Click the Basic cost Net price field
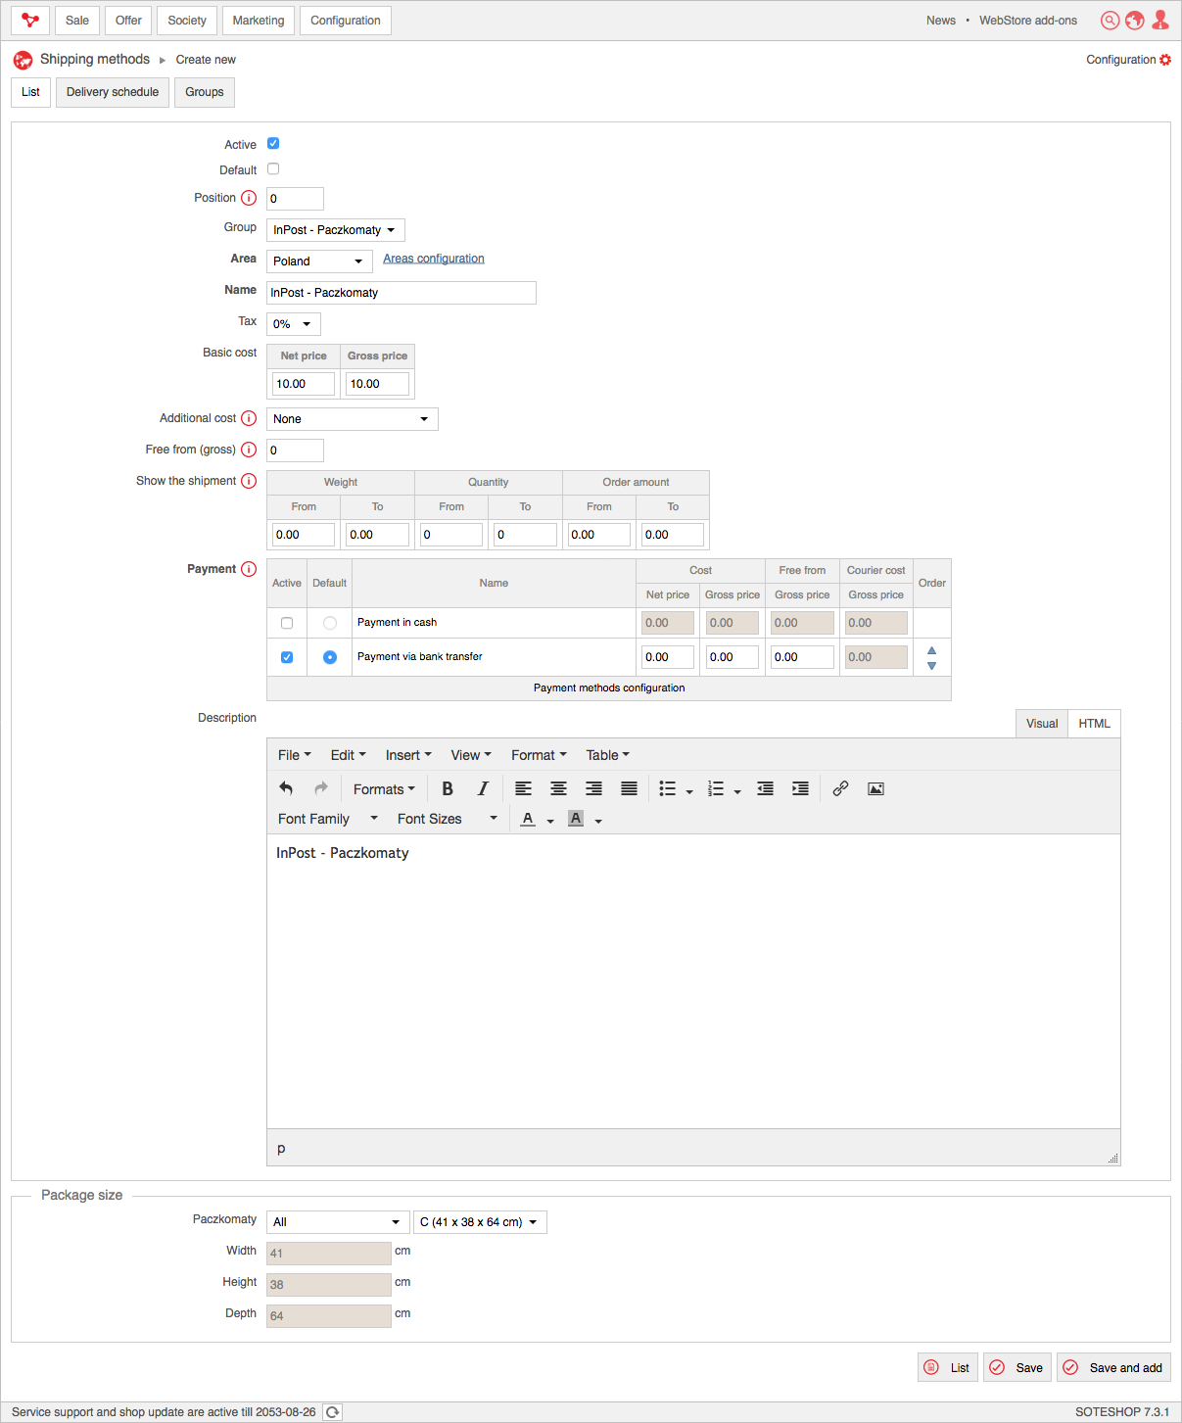The width and height of the screenshot is (1182, 1423). click(304, 384)
